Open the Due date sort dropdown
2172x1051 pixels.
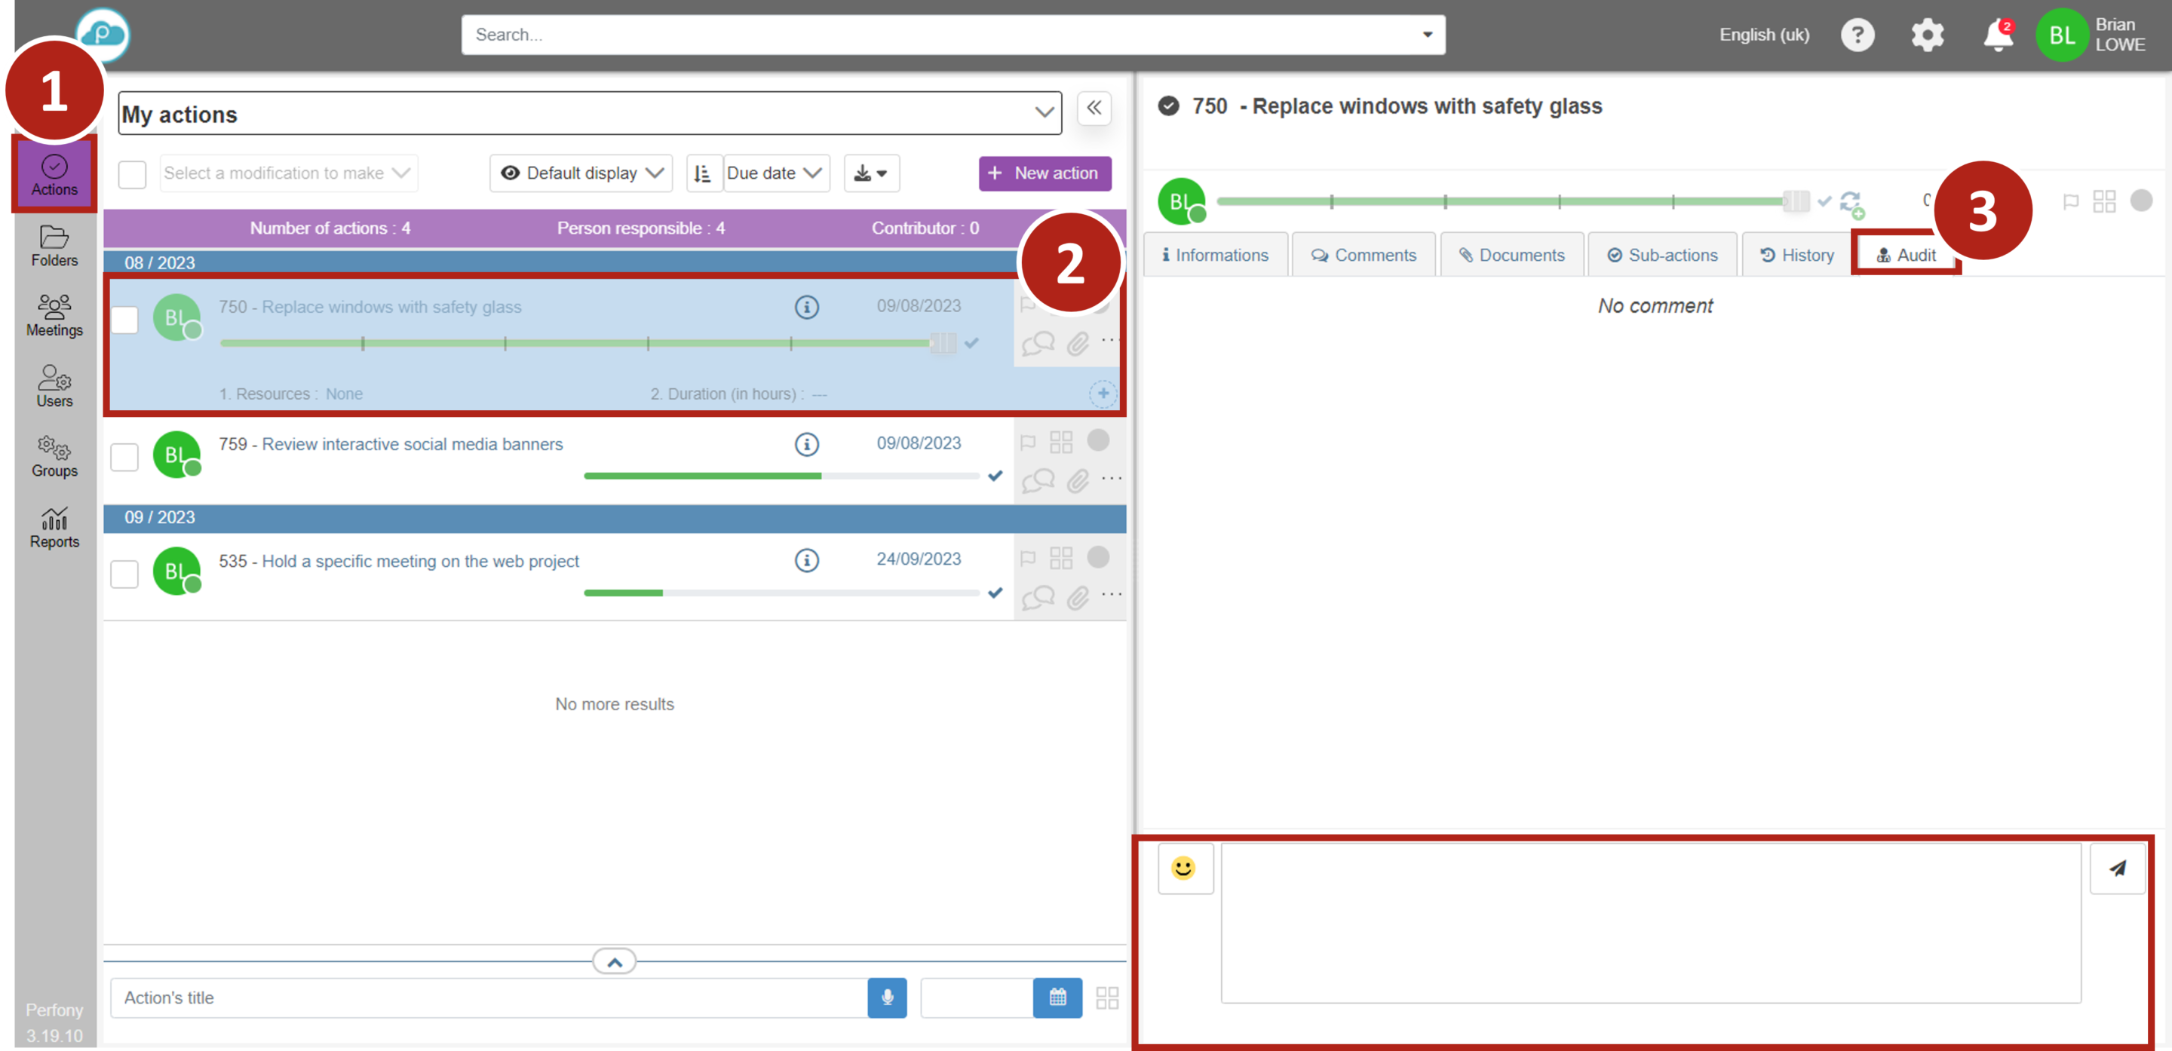(x=776, y=173)
